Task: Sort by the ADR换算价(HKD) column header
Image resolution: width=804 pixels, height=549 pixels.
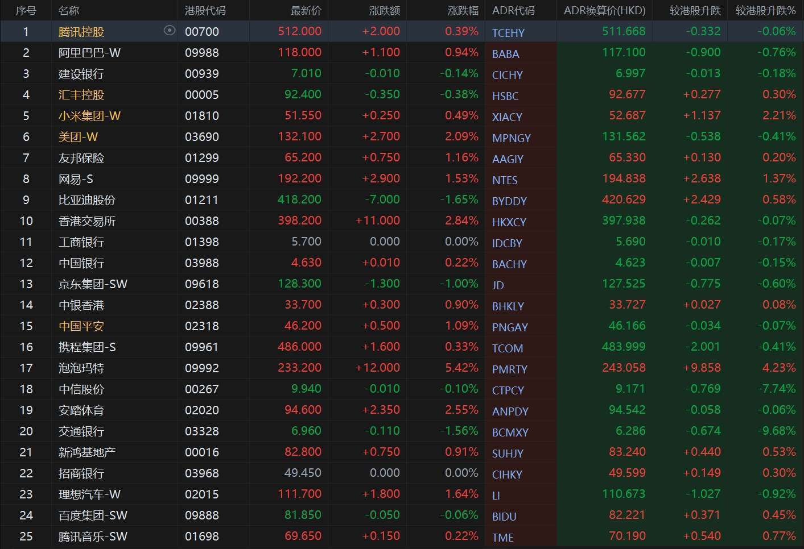Action: 604,11
